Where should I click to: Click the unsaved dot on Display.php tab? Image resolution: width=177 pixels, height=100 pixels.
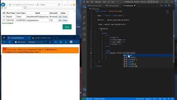135,6
